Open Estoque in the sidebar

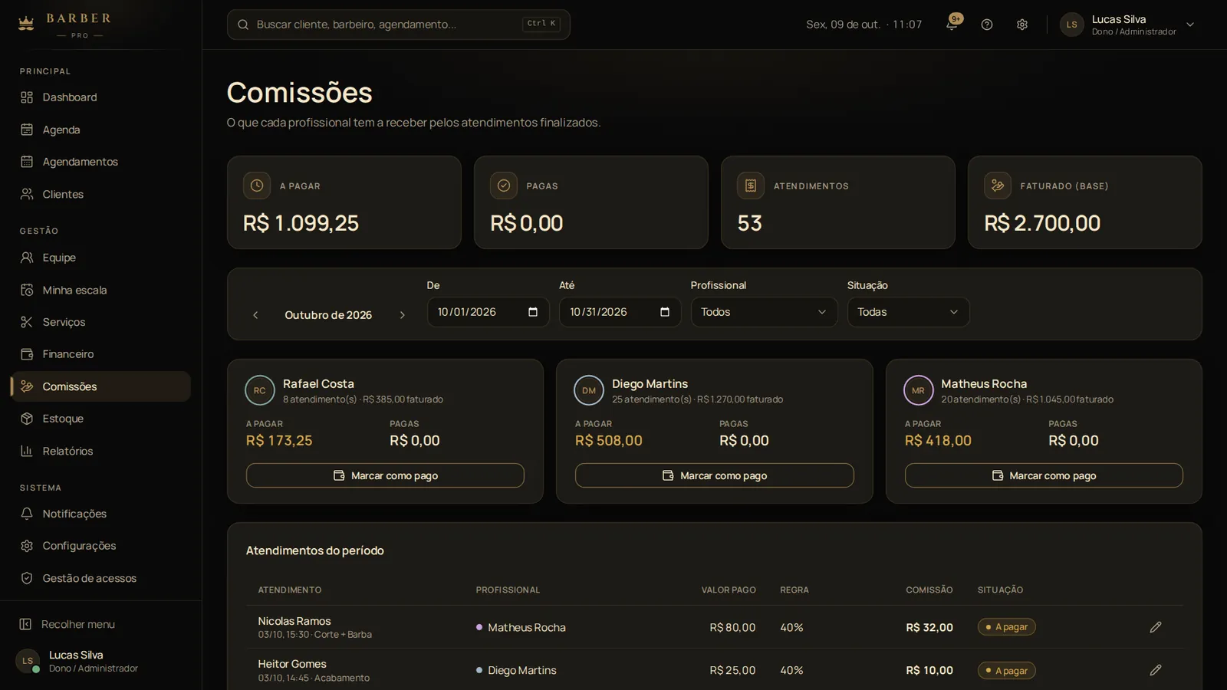100,419
